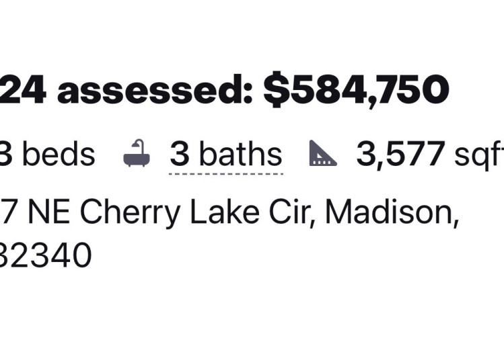Screen dimensions: 504x342
Task: Click the word 'Cherry' in address
Action: (131, 213)
